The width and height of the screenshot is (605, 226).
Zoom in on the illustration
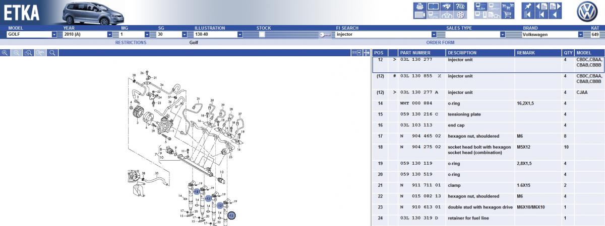coord(5,52)
